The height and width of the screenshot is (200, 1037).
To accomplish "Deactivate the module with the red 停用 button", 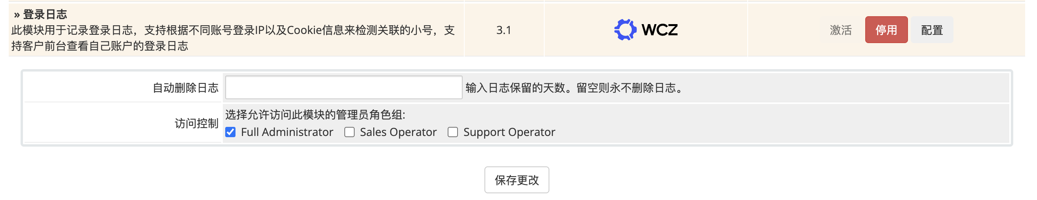I will point(886,30).
